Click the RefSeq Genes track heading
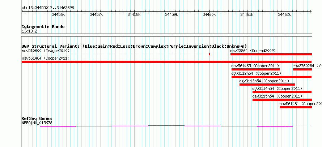The height and width of the screenshot is (147, 322). click(x=37, y=119)
